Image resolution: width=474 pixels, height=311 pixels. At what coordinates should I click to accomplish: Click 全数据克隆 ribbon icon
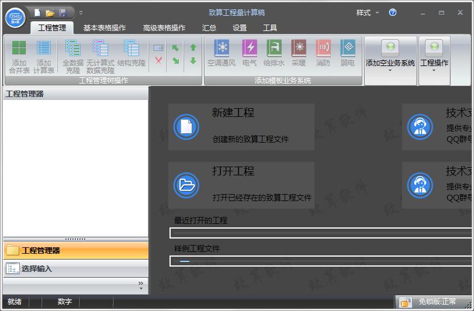coord(73,57)
